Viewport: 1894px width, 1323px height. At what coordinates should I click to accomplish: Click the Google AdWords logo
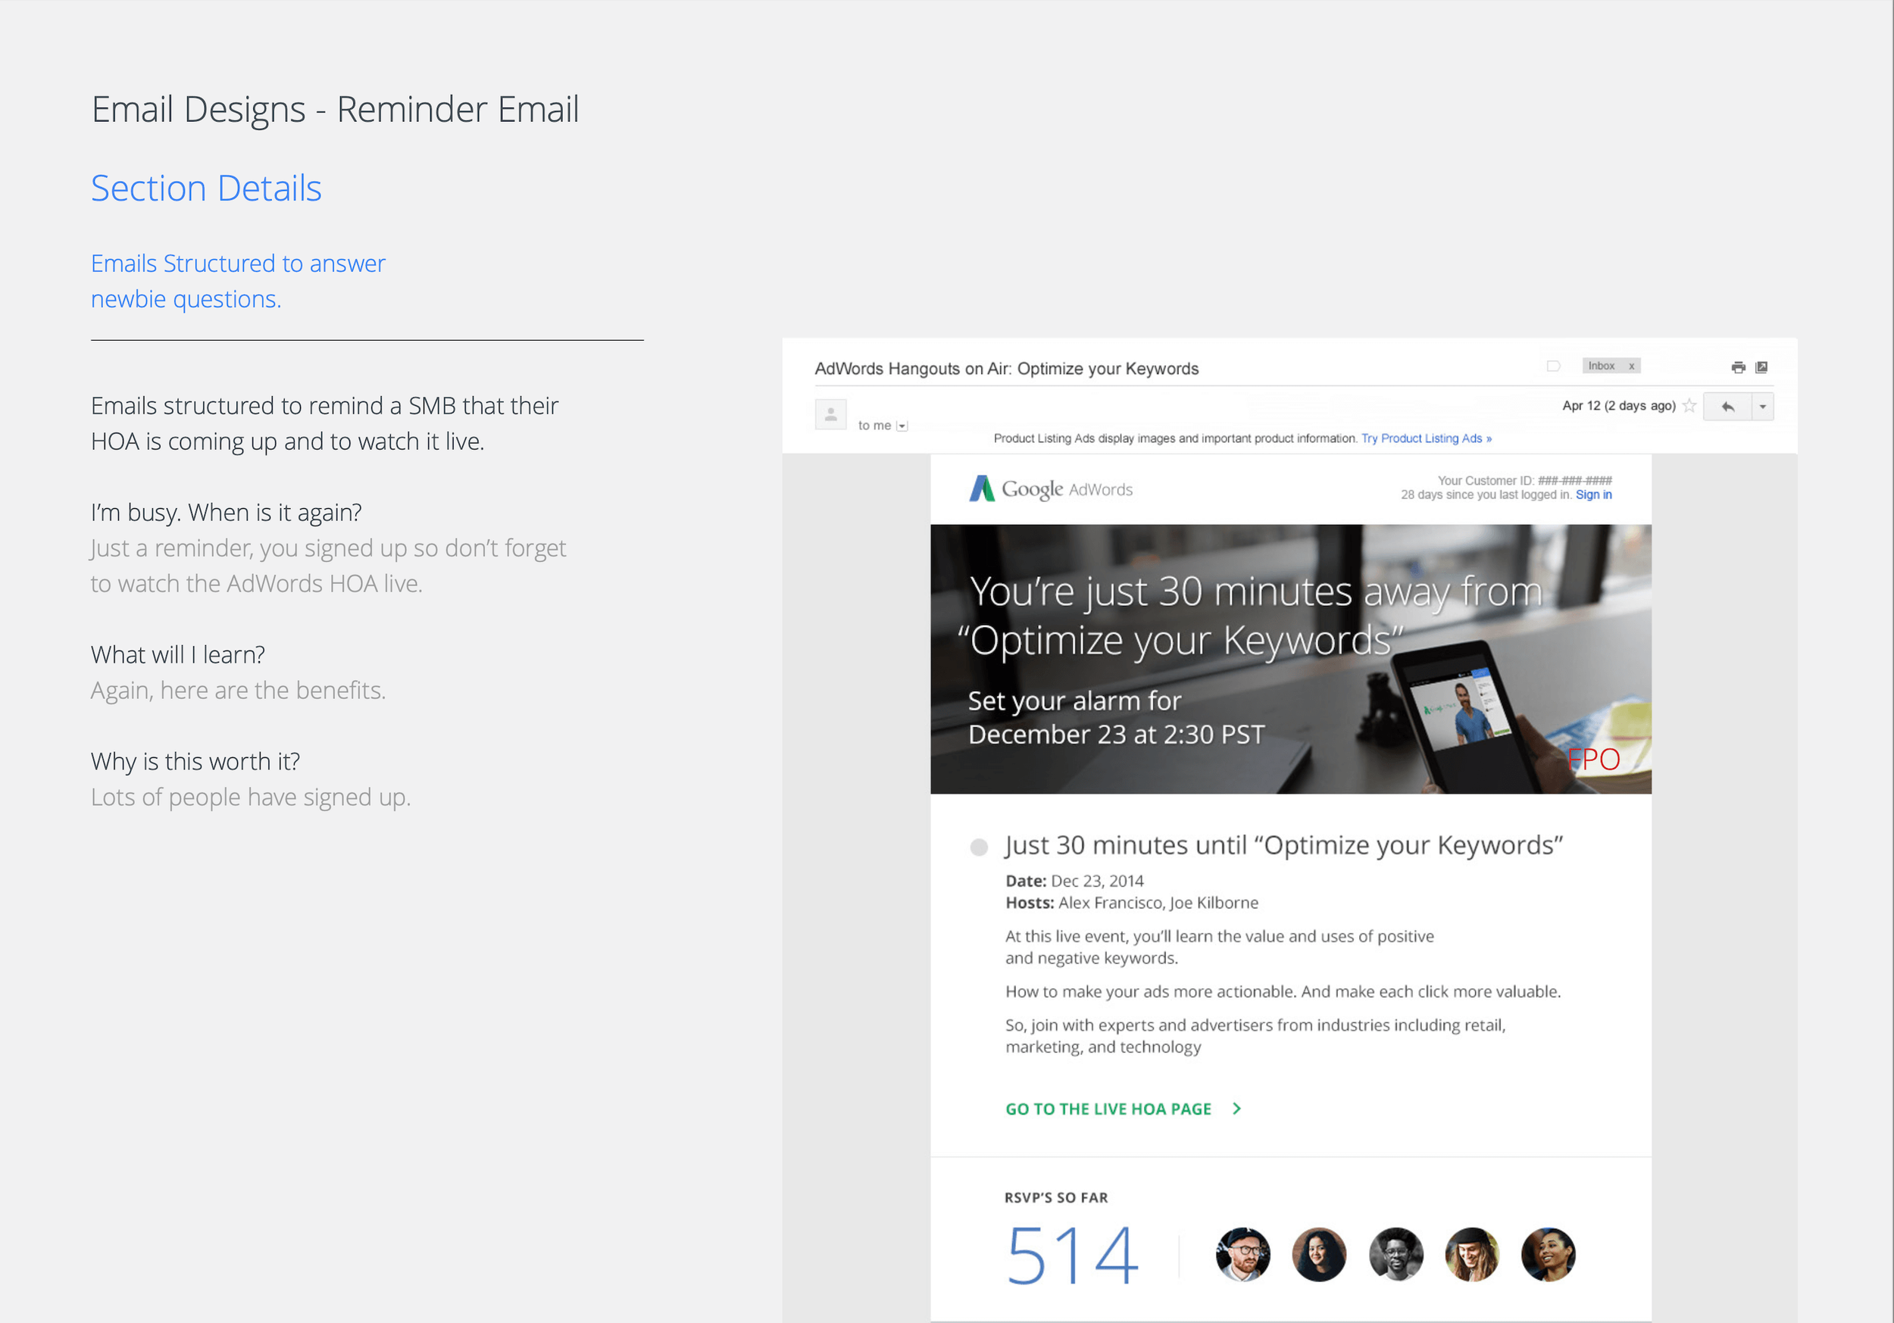[x=1050, y=489]
